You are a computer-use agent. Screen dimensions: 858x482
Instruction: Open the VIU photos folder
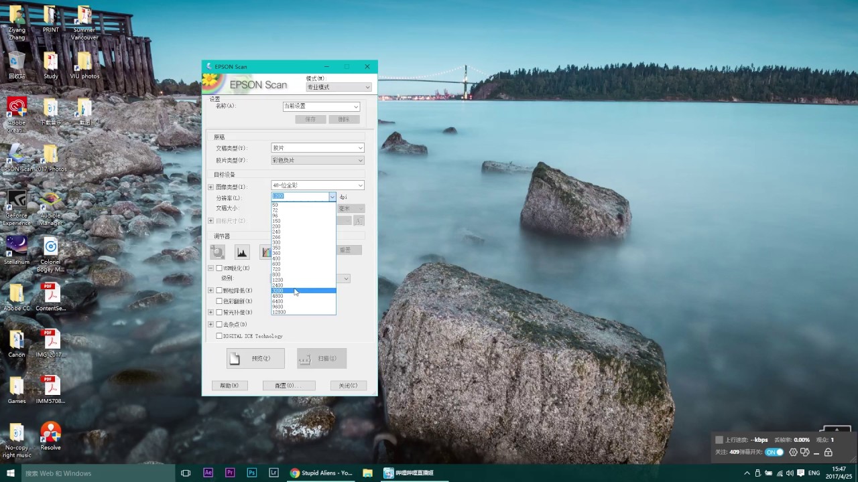click(84, 65)
